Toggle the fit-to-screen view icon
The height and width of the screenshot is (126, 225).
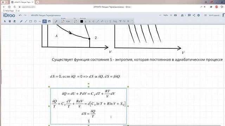tap(175, 15)
